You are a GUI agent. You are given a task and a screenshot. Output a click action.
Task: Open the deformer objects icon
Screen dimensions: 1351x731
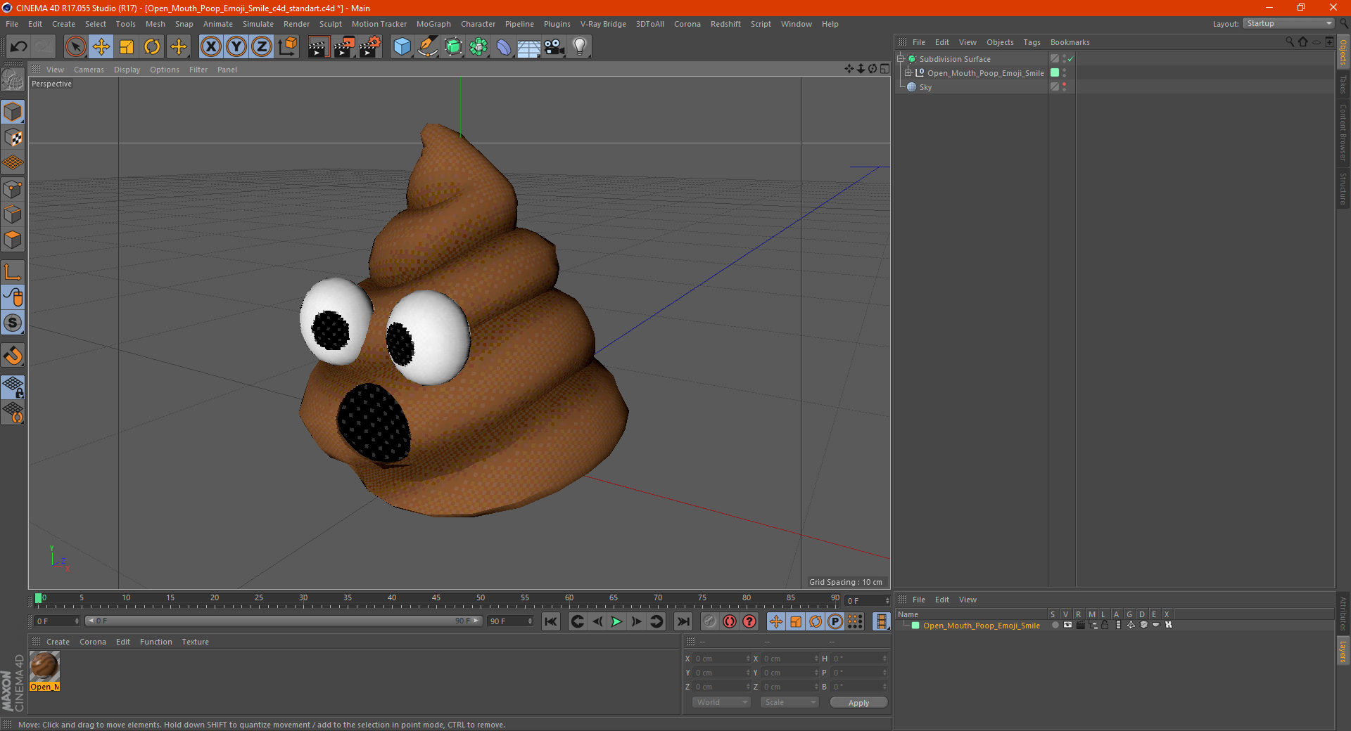(x=504, y=47)
